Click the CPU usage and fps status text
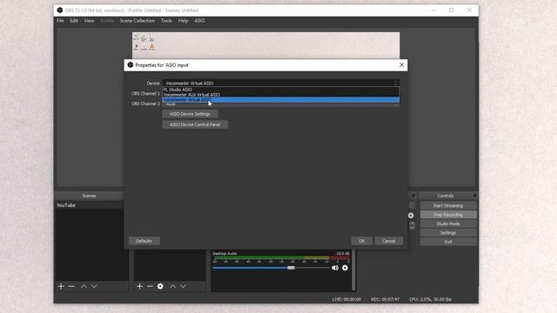Viewport: 557px width, 313px height. [x=430, y=299]
